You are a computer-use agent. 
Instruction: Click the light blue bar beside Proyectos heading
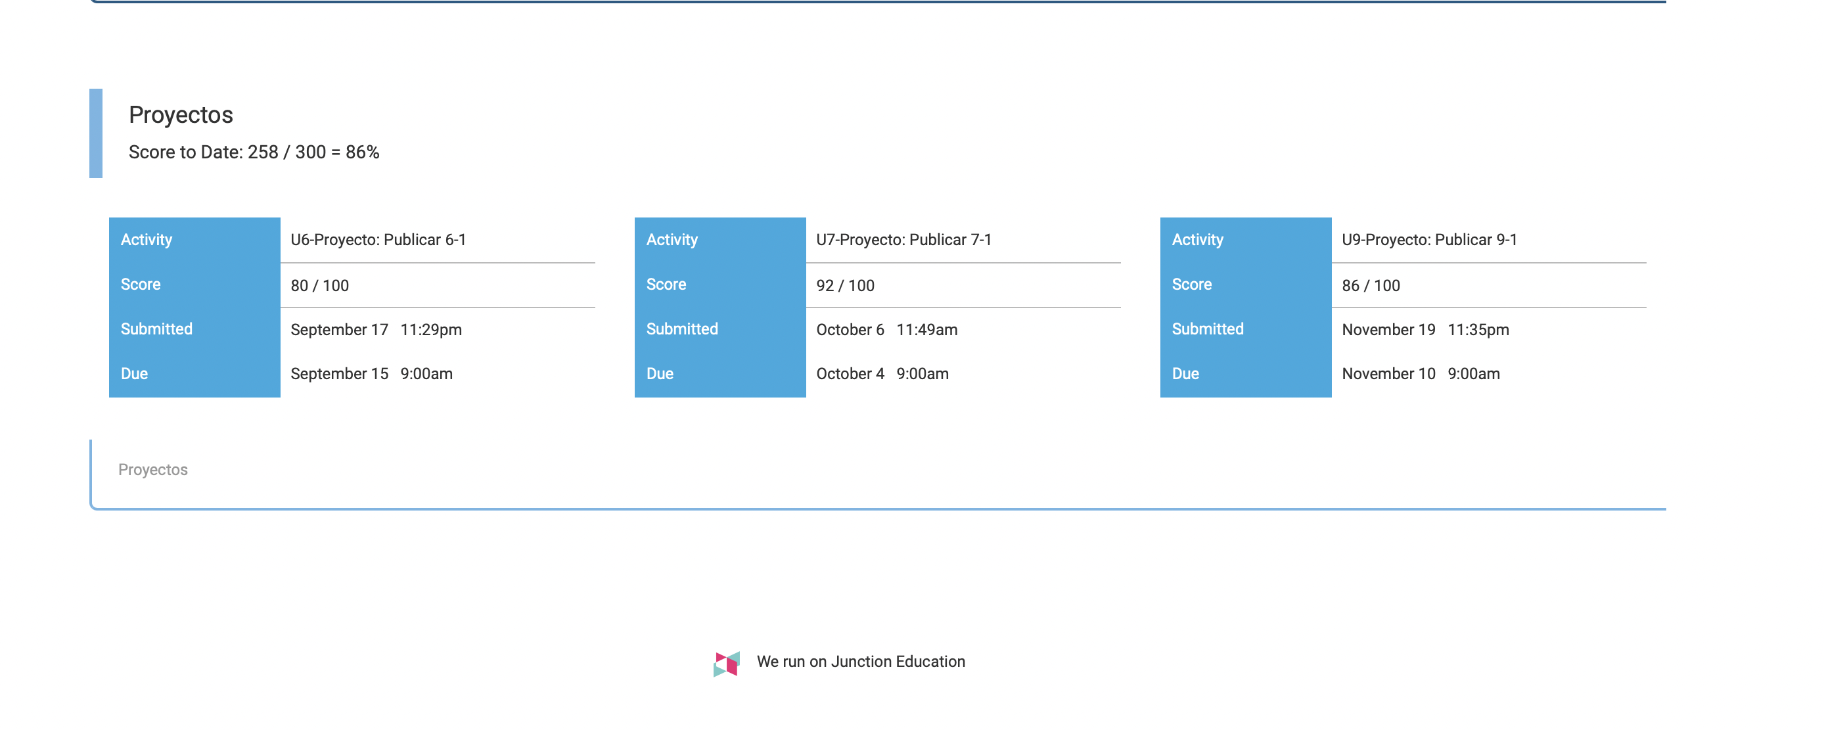pos(95,133)
